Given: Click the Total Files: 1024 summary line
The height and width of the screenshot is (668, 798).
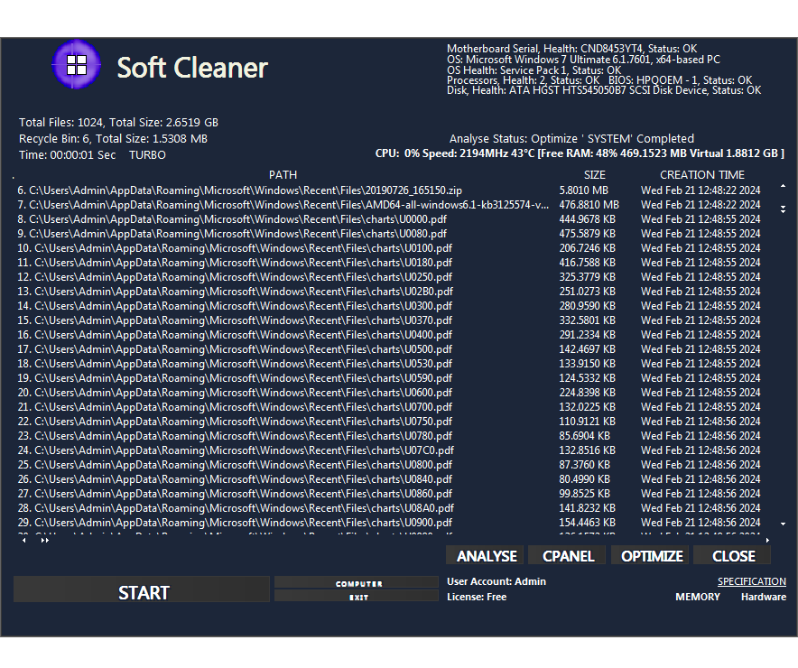Looking at the screenshot, I should (118, 123).
